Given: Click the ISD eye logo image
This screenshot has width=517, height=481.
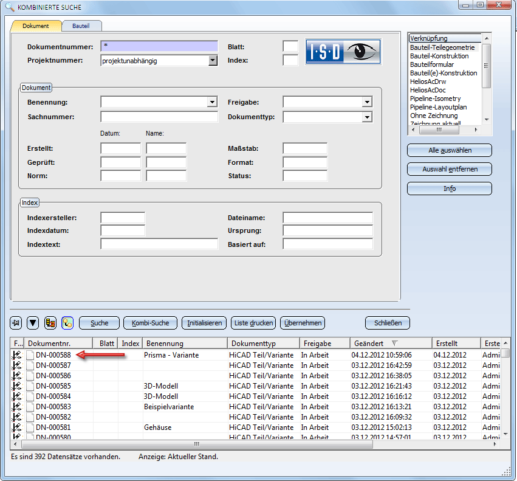Looking at the screenshot, I should (x=343, y=52).
